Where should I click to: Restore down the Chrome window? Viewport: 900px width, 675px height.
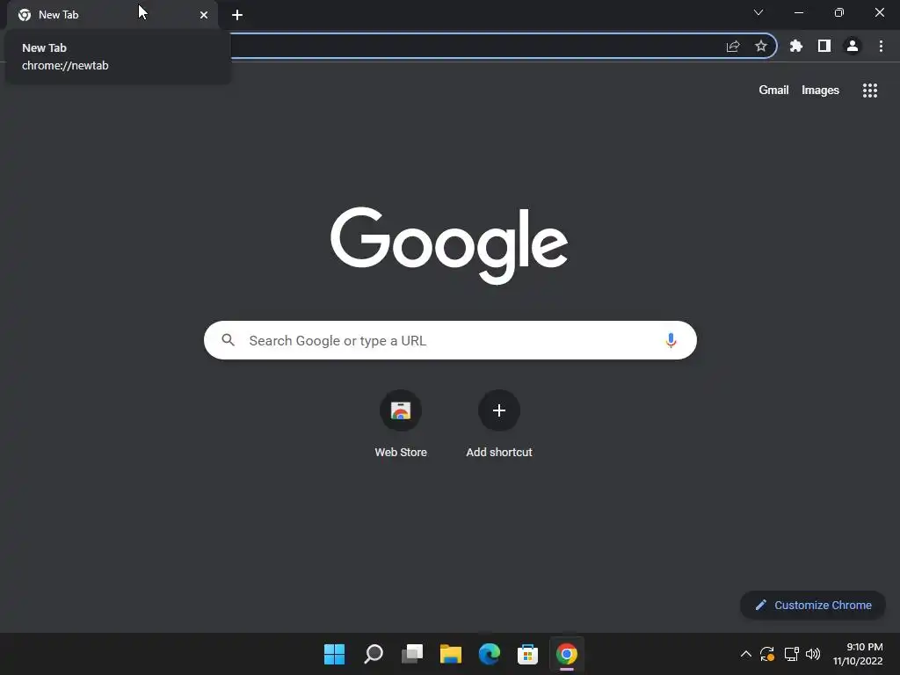click(839, 12)
